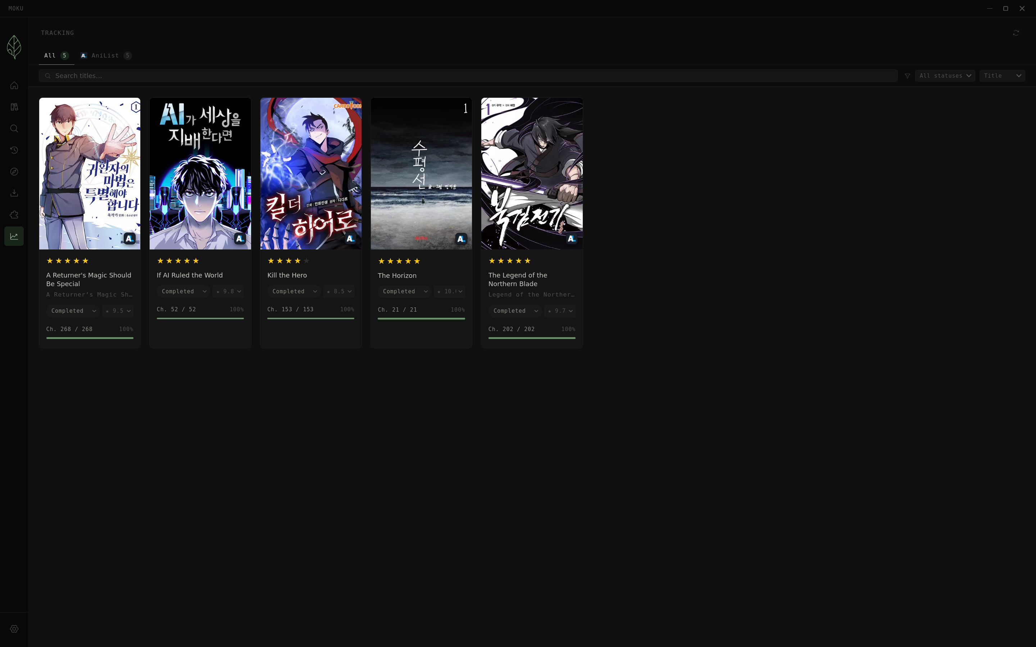Open status dropdown for If AI Ruled the World
The width and height of the screenshot is (1036, 647).
(x=183, y=292)
